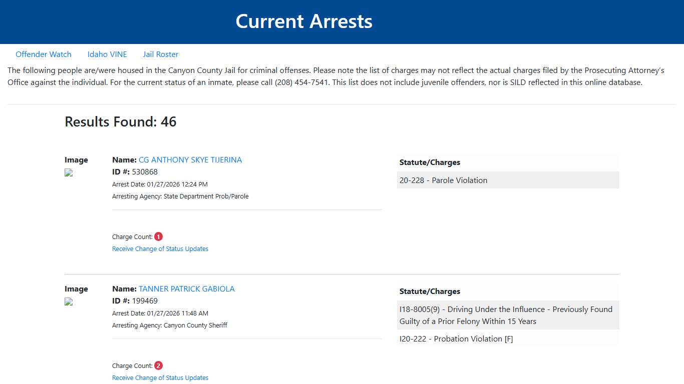Select the Driving Under the Influence charge row

[506, 315]
